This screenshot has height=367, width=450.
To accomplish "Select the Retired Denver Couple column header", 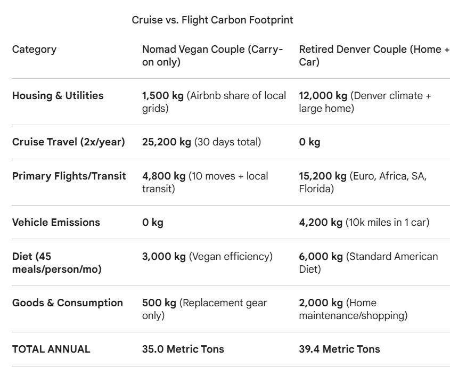I will point(374,56).
